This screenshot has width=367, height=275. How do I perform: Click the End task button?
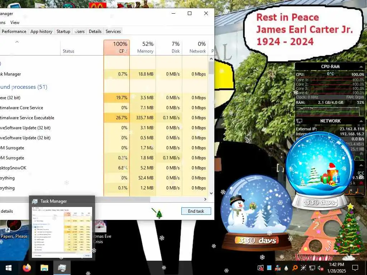tap(196, 211)
